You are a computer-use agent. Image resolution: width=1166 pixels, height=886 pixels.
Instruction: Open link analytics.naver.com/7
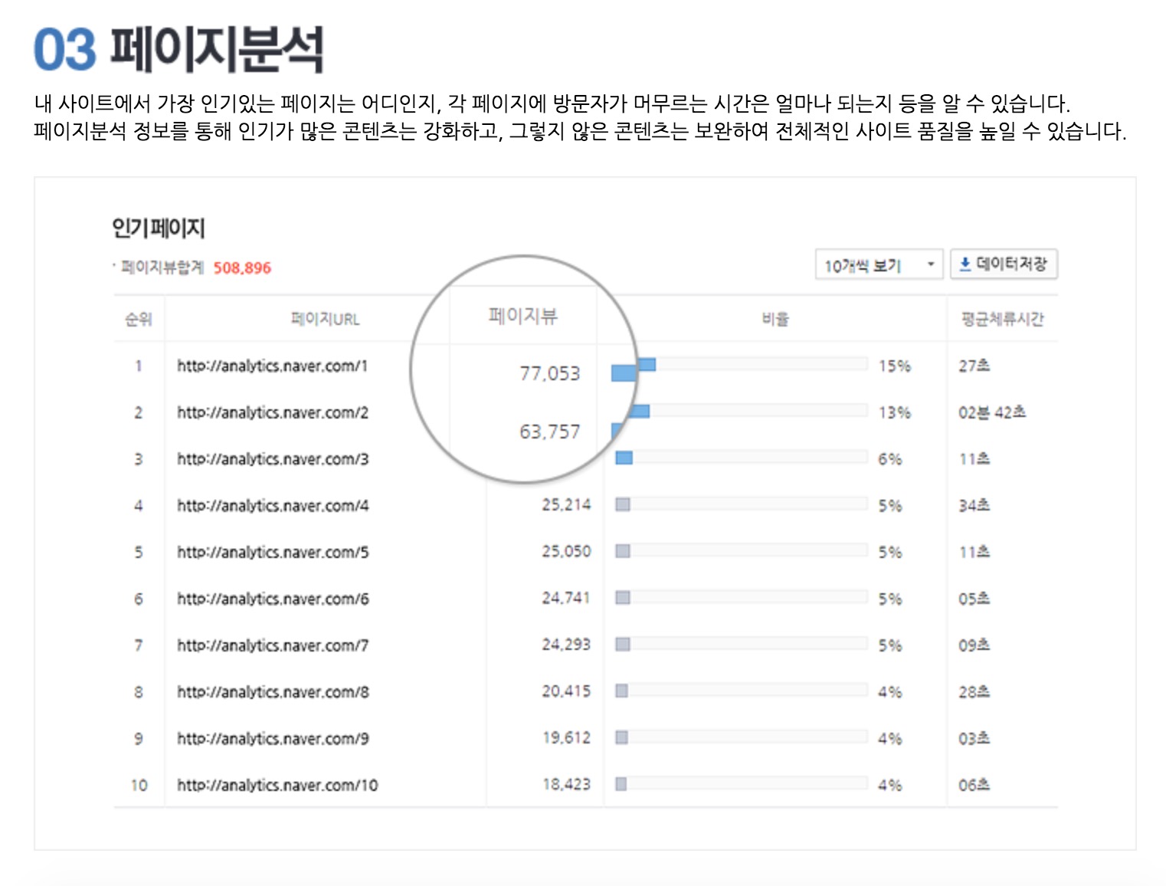click(x=272, y=645)
